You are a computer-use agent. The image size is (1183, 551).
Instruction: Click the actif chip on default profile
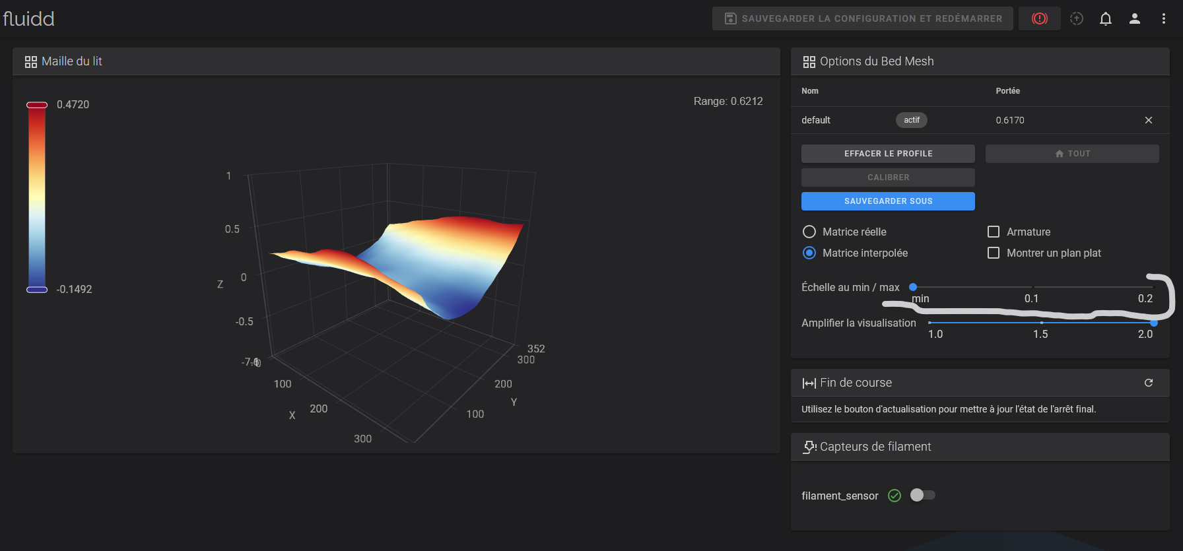912,120
